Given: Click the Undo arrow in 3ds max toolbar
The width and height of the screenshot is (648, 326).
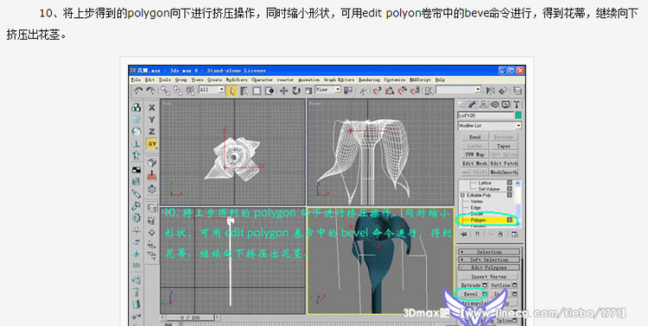Looking at the screenshot, I should point(138,91).
